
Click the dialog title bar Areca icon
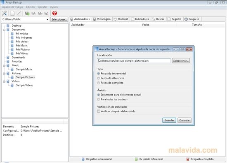pos(96,49)
